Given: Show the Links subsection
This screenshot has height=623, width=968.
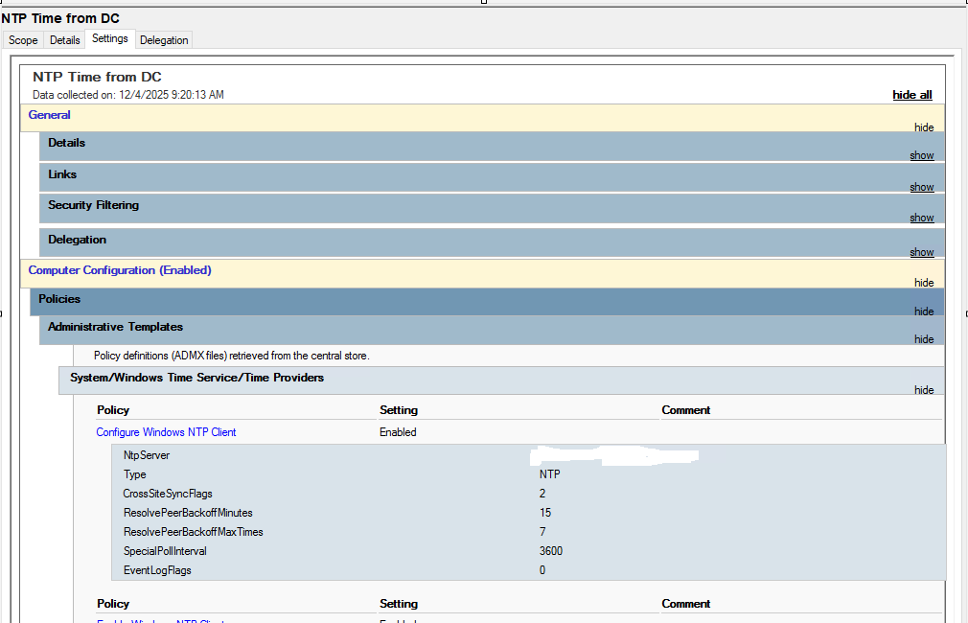Looking at the screenshot, I should click(922, 187).
